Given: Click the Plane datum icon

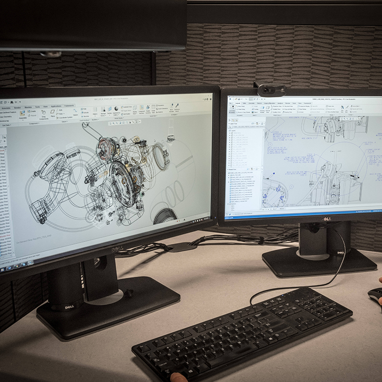Looking at the screenshot, I should [53, 112].
